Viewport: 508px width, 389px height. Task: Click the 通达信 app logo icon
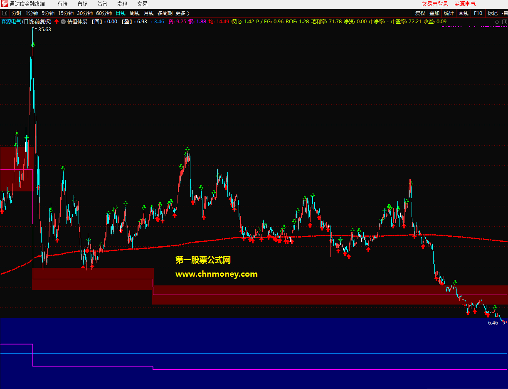[5, 4]
